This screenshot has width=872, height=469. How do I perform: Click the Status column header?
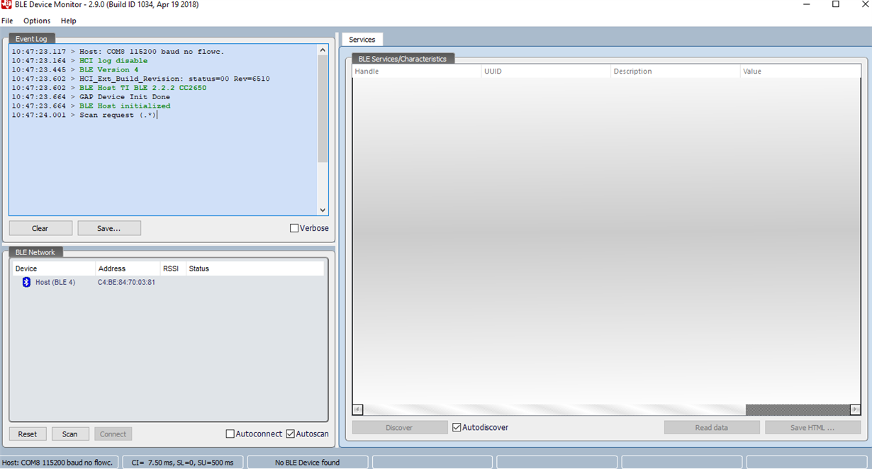pyautogui.click(x=255, y=269)
